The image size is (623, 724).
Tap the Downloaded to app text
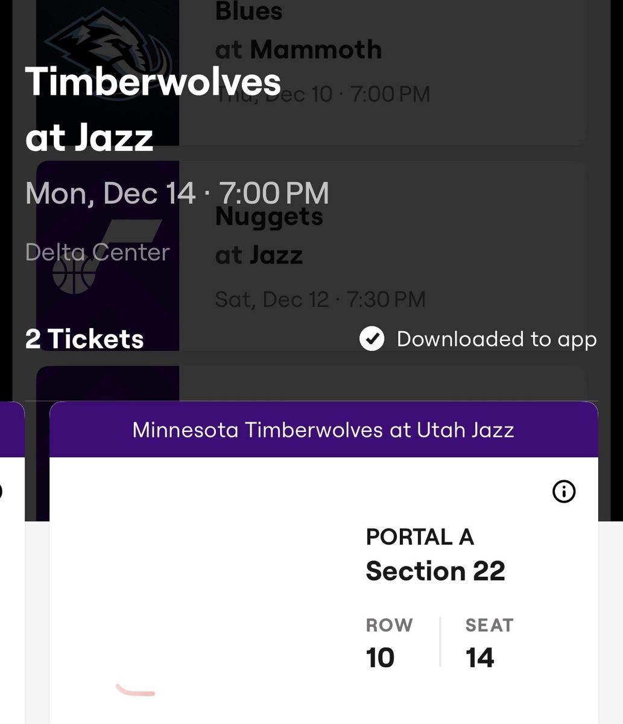tap(496, 338)
